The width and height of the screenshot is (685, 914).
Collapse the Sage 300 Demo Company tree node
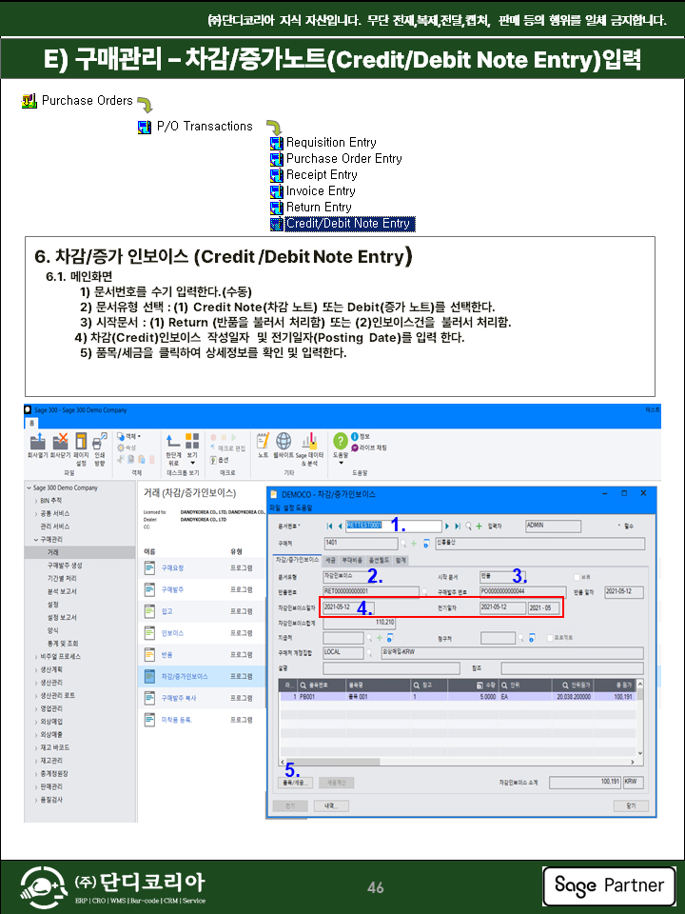[x=29, y=487]
